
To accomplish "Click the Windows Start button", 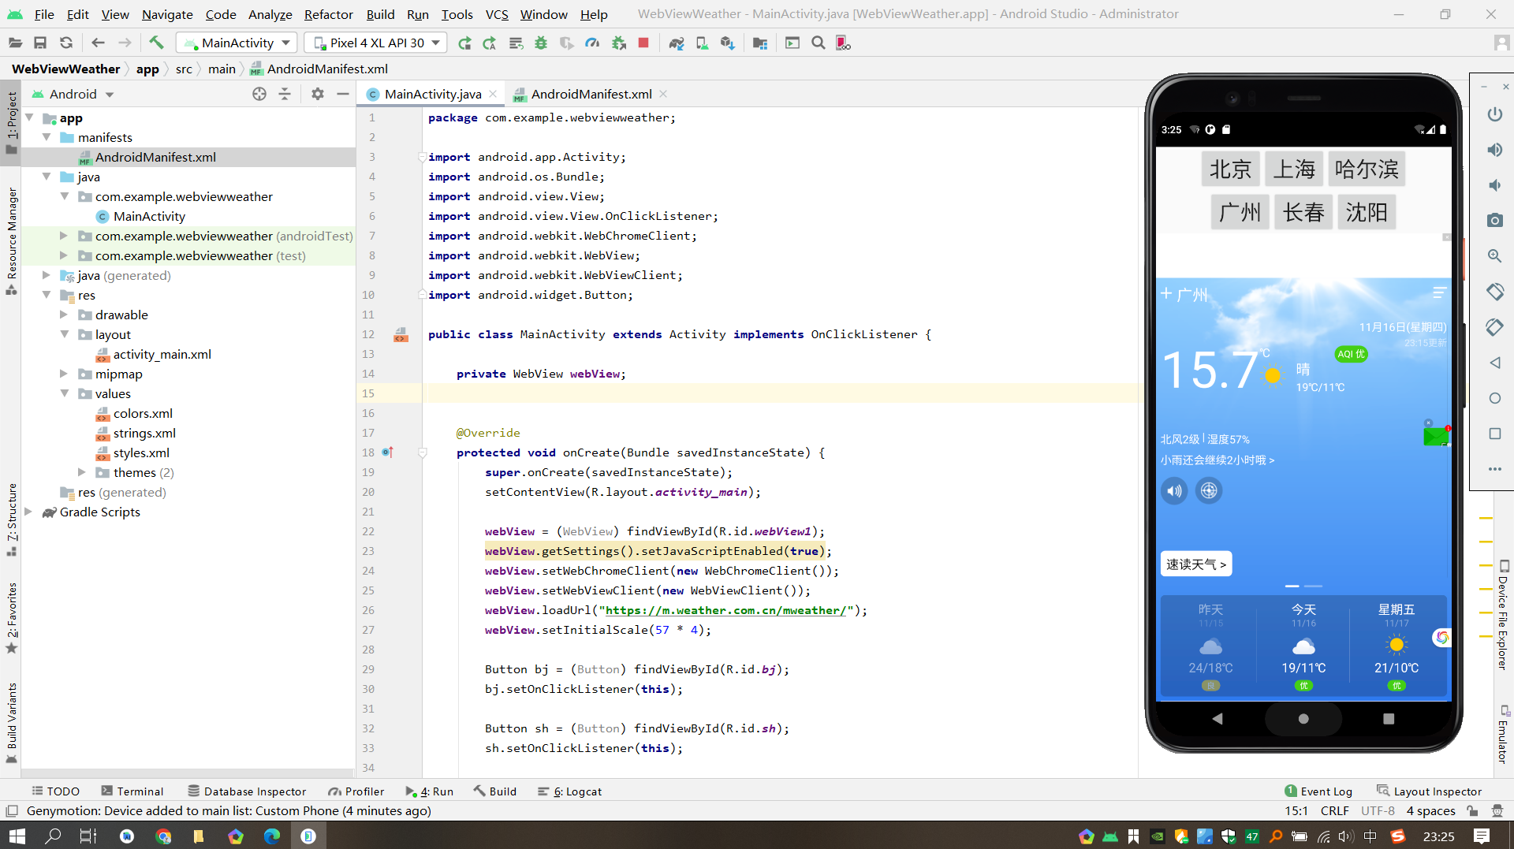I will pyautogui.click(x=17, y=836).
